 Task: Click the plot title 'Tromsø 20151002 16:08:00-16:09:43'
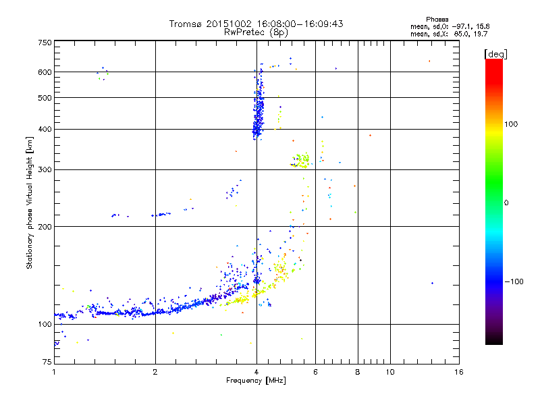point(256,24)
